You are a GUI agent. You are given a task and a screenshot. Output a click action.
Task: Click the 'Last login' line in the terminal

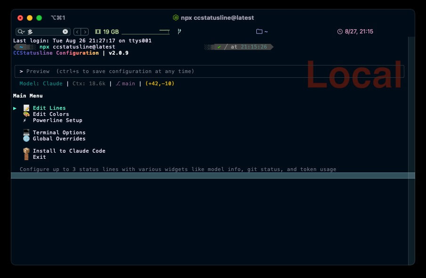tap(82, 41)
